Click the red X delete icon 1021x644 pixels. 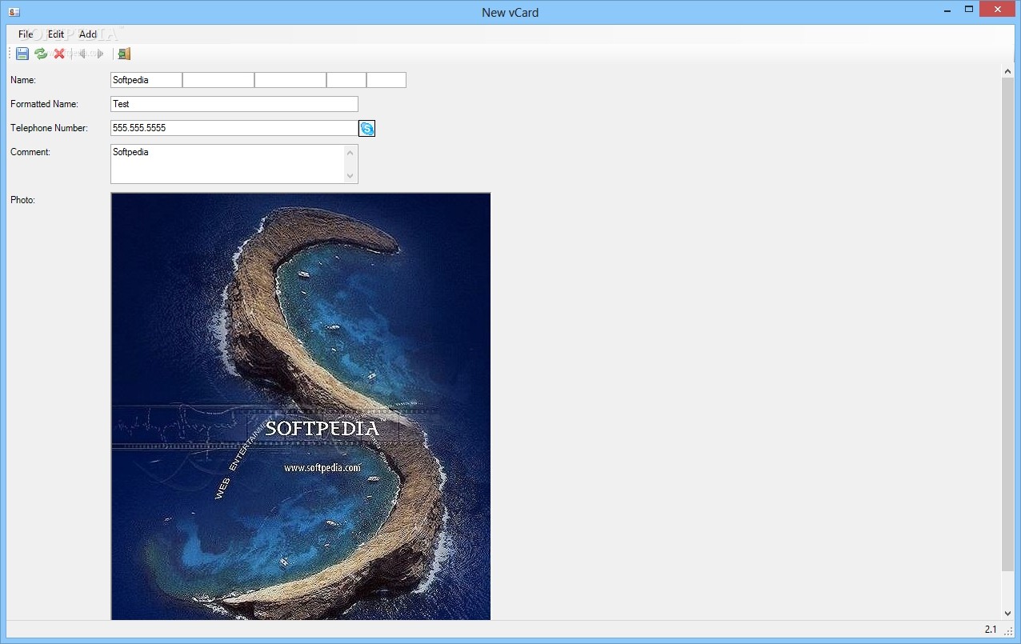[59, 54]
